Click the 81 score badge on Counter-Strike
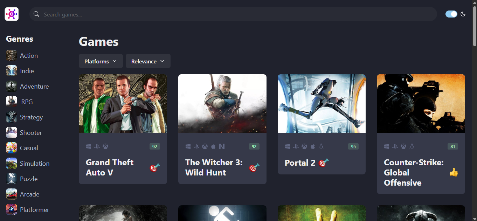Image resolution: width=477 pixels, height=221 pixels. click(x=453, y=146)
